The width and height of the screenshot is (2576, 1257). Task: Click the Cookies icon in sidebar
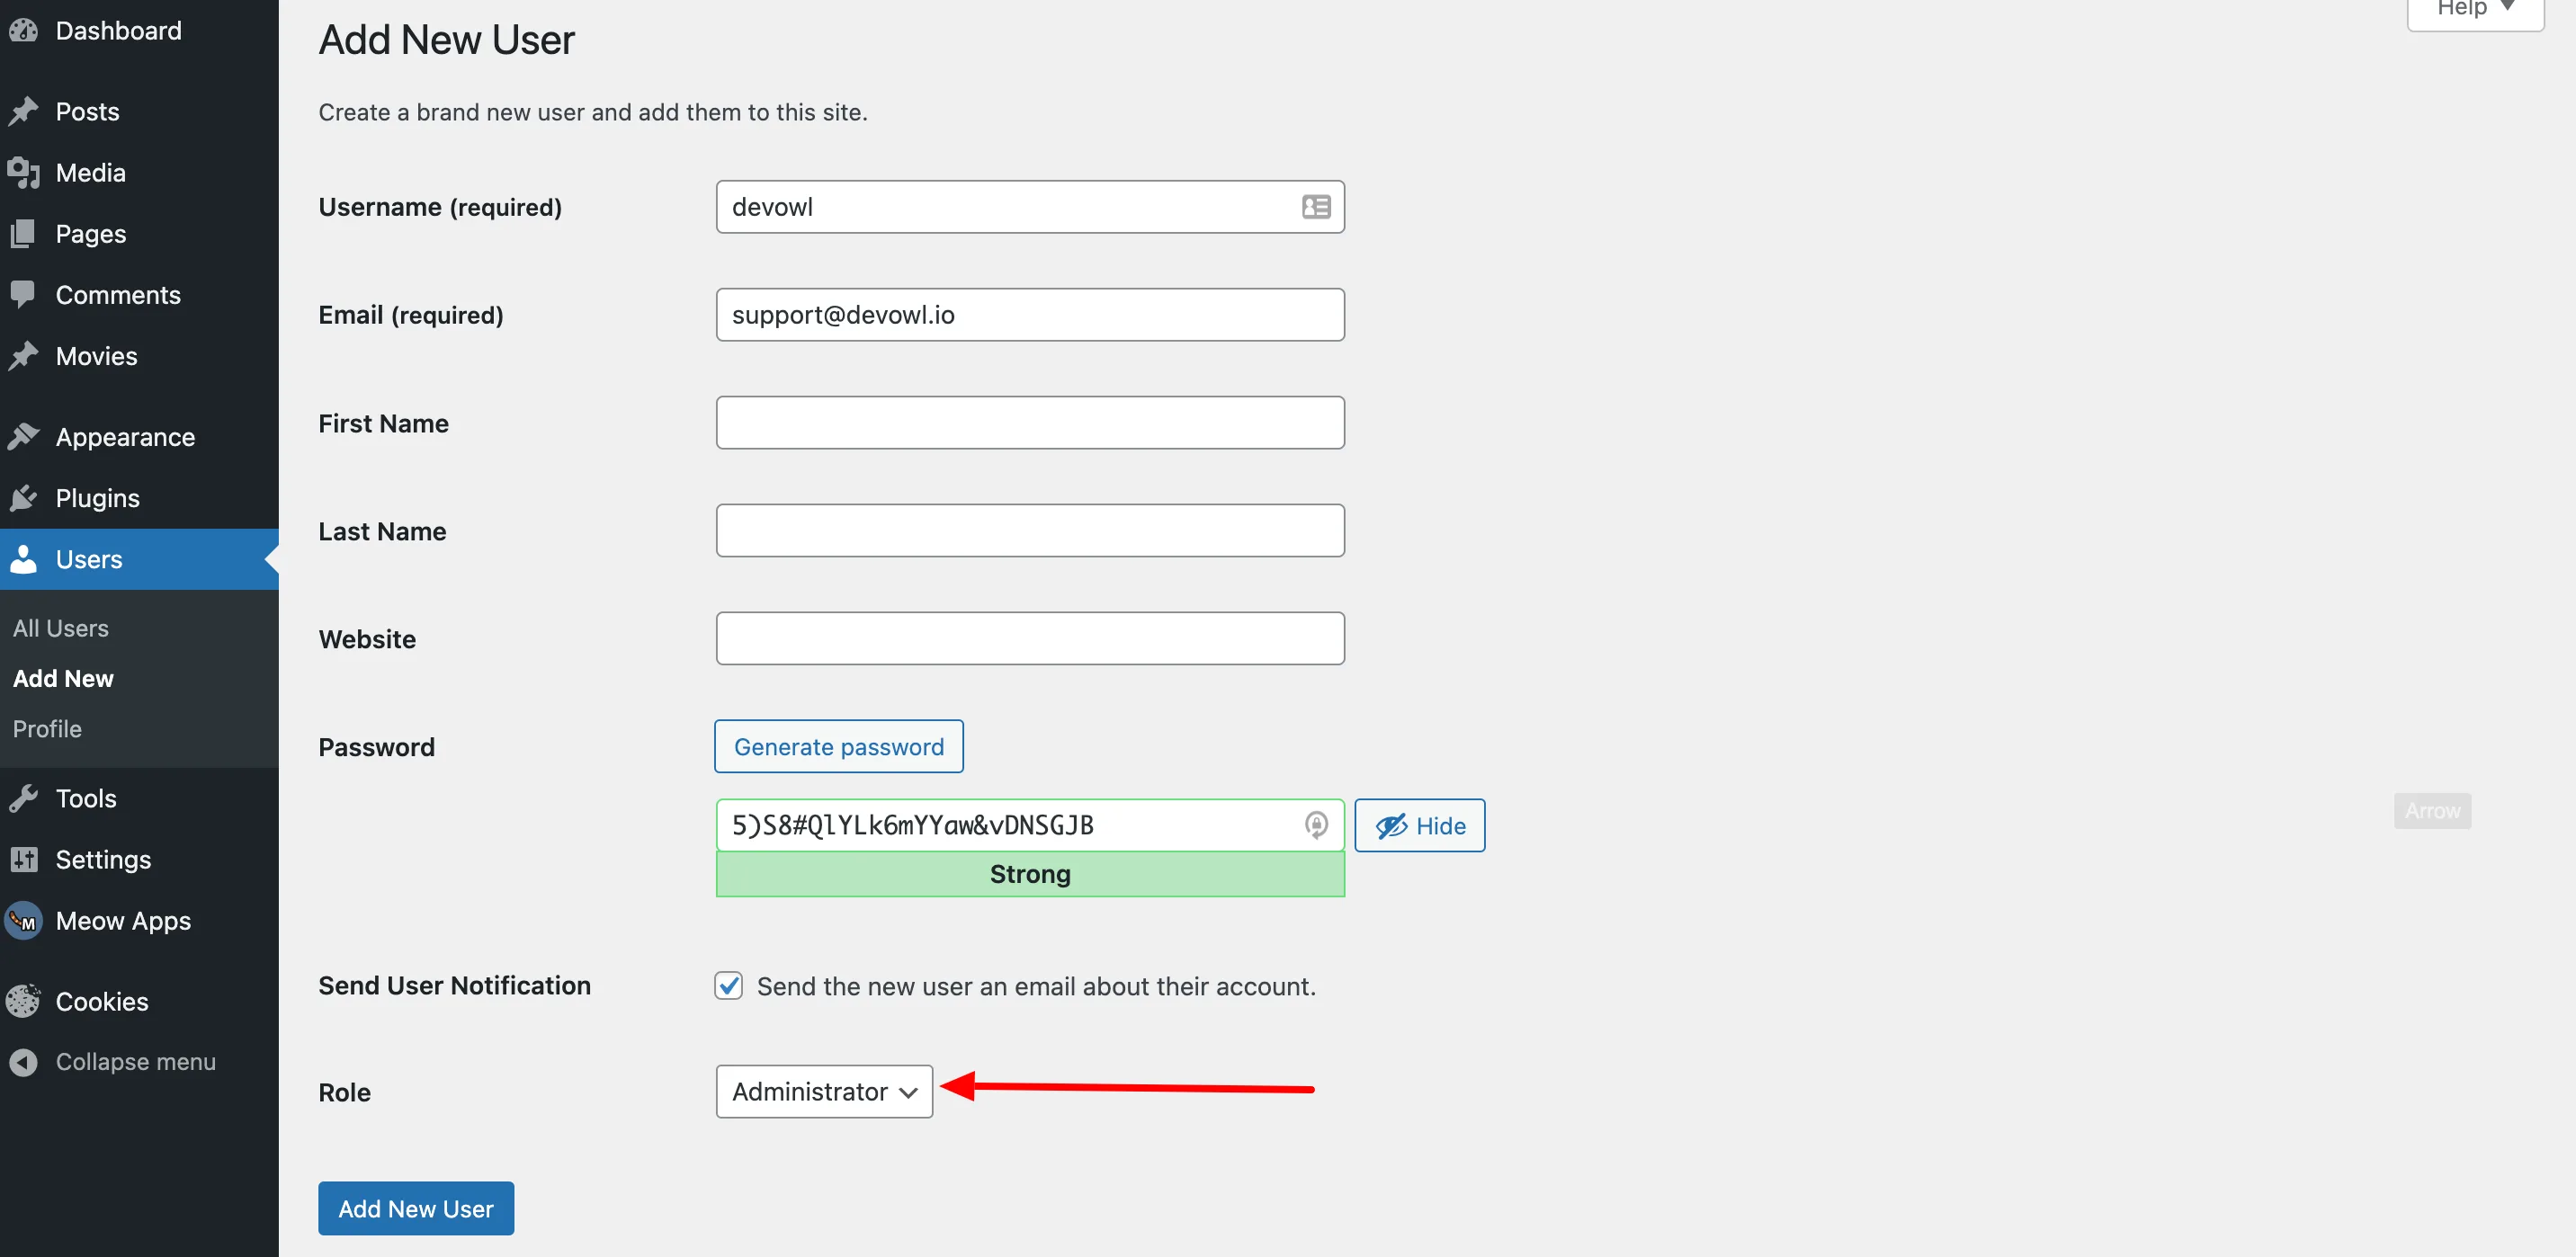click(x=23, y=1001)
